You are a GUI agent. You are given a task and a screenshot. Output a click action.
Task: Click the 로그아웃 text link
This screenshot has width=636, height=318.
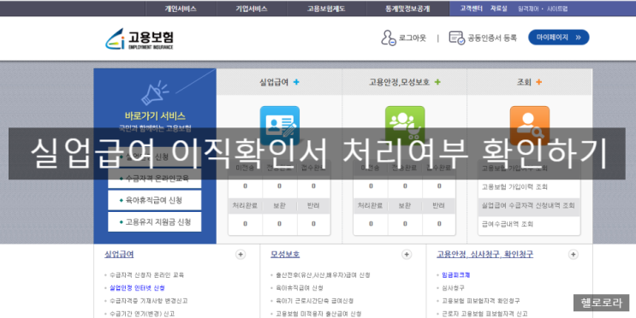click(413, 38)
